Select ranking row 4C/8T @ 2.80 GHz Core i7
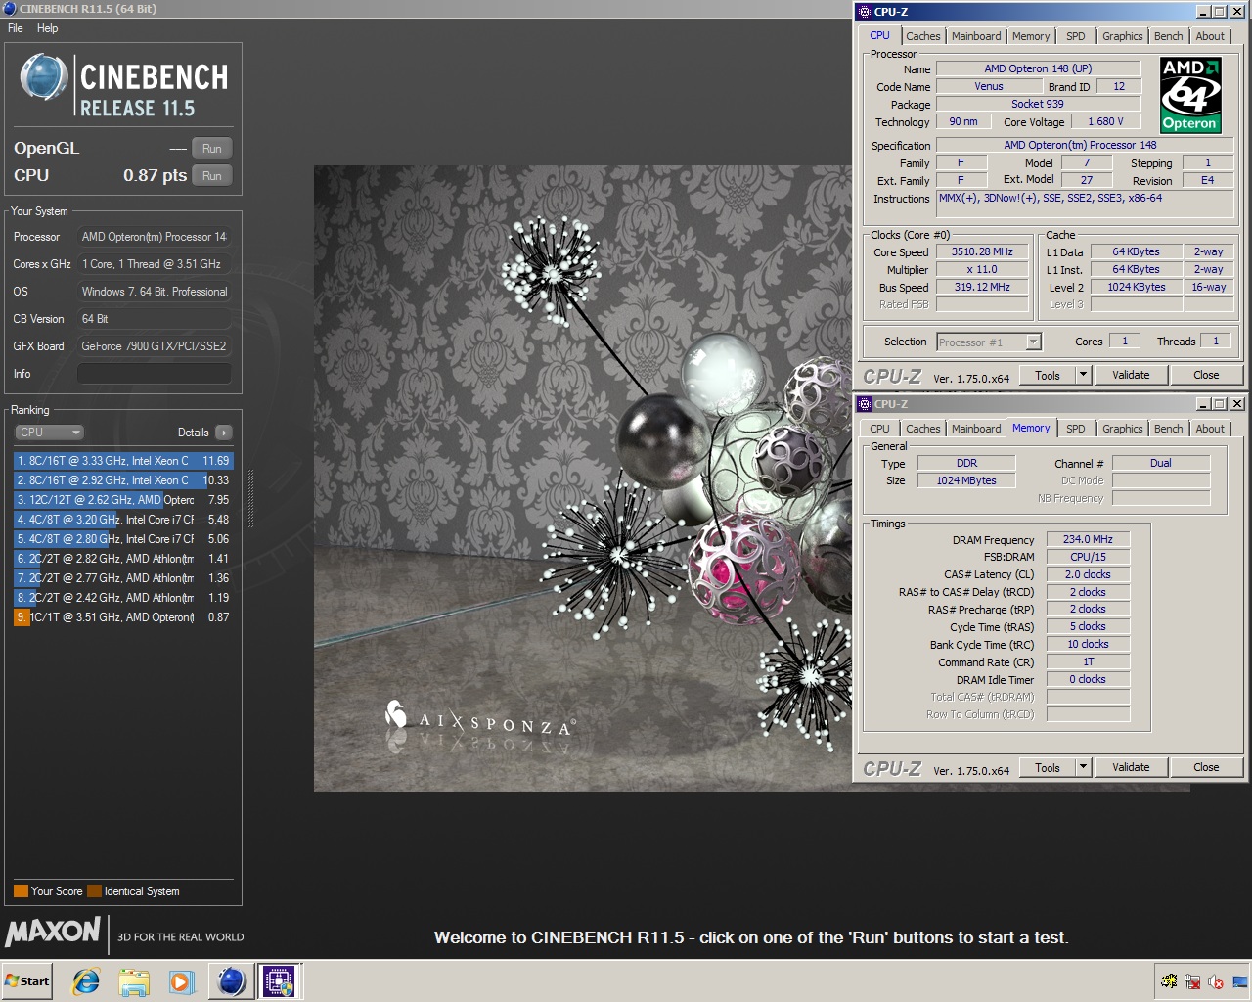Image resolution: width=1252 pixels, height=1002 pixels. click(x=123, y=539)
